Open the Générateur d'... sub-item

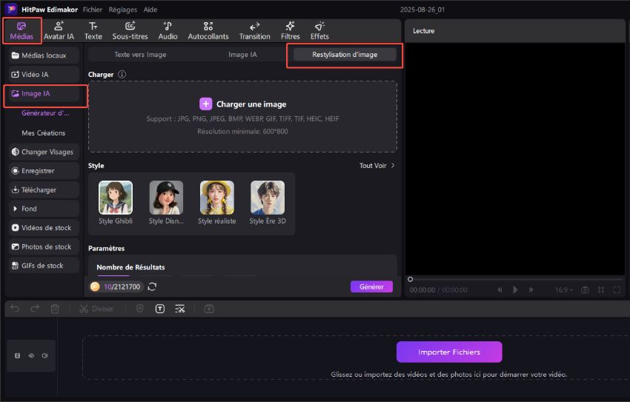pyautogui.click(x=45, y=113)
